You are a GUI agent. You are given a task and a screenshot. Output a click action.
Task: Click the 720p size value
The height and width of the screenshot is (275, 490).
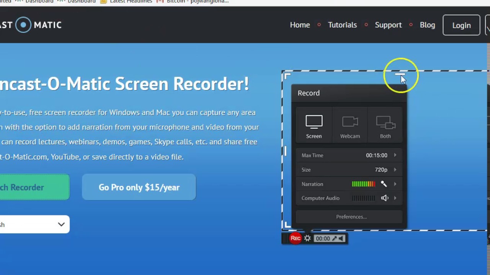[x=381, y=170]
